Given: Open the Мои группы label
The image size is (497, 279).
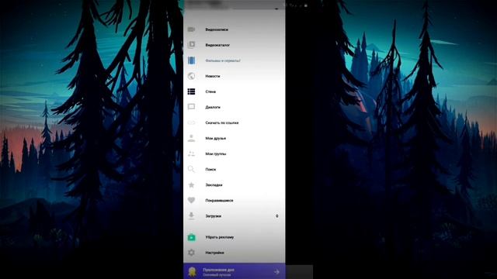Looking at the screenshot, I should (x=216, y=153).
